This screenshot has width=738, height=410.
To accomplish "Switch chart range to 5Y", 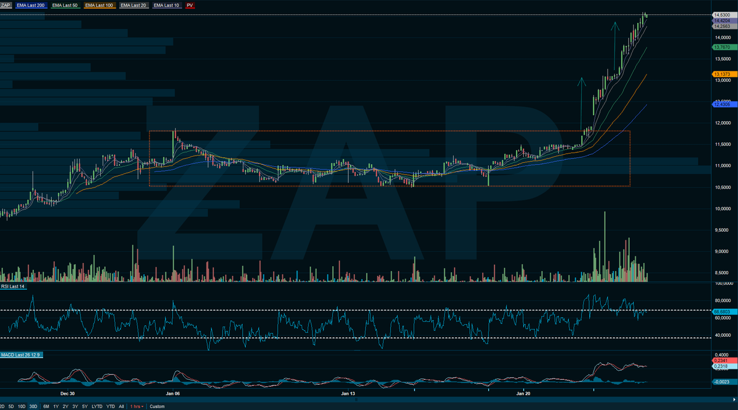I will click(84, 406).
